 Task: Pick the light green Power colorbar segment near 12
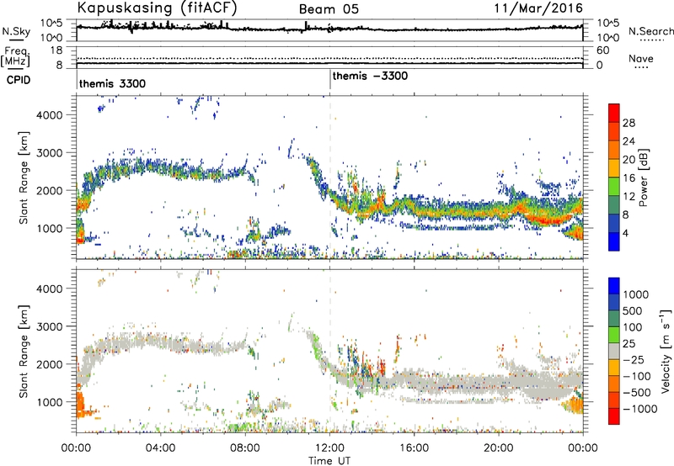click(614, 186)
